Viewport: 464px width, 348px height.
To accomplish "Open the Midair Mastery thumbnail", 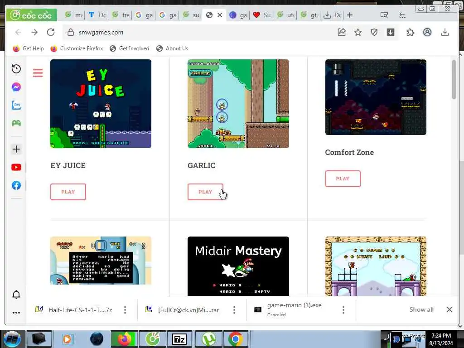I will tap(238, 266).
